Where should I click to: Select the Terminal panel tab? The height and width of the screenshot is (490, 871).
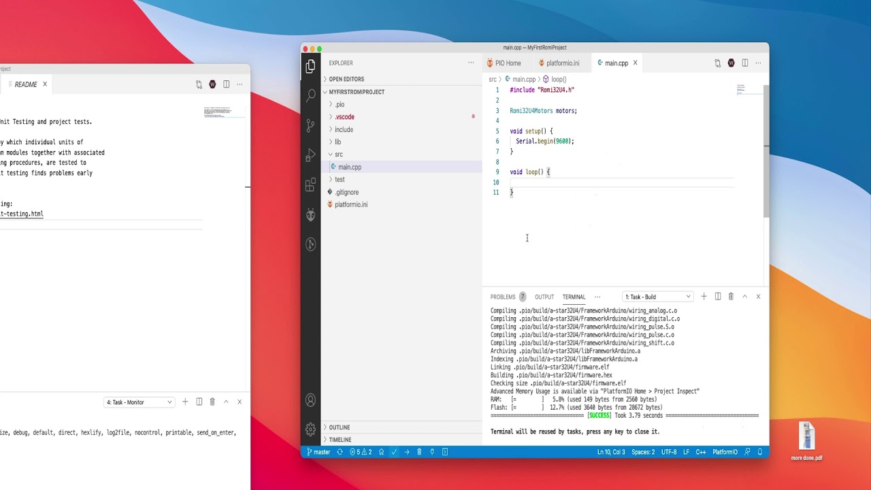574,297
